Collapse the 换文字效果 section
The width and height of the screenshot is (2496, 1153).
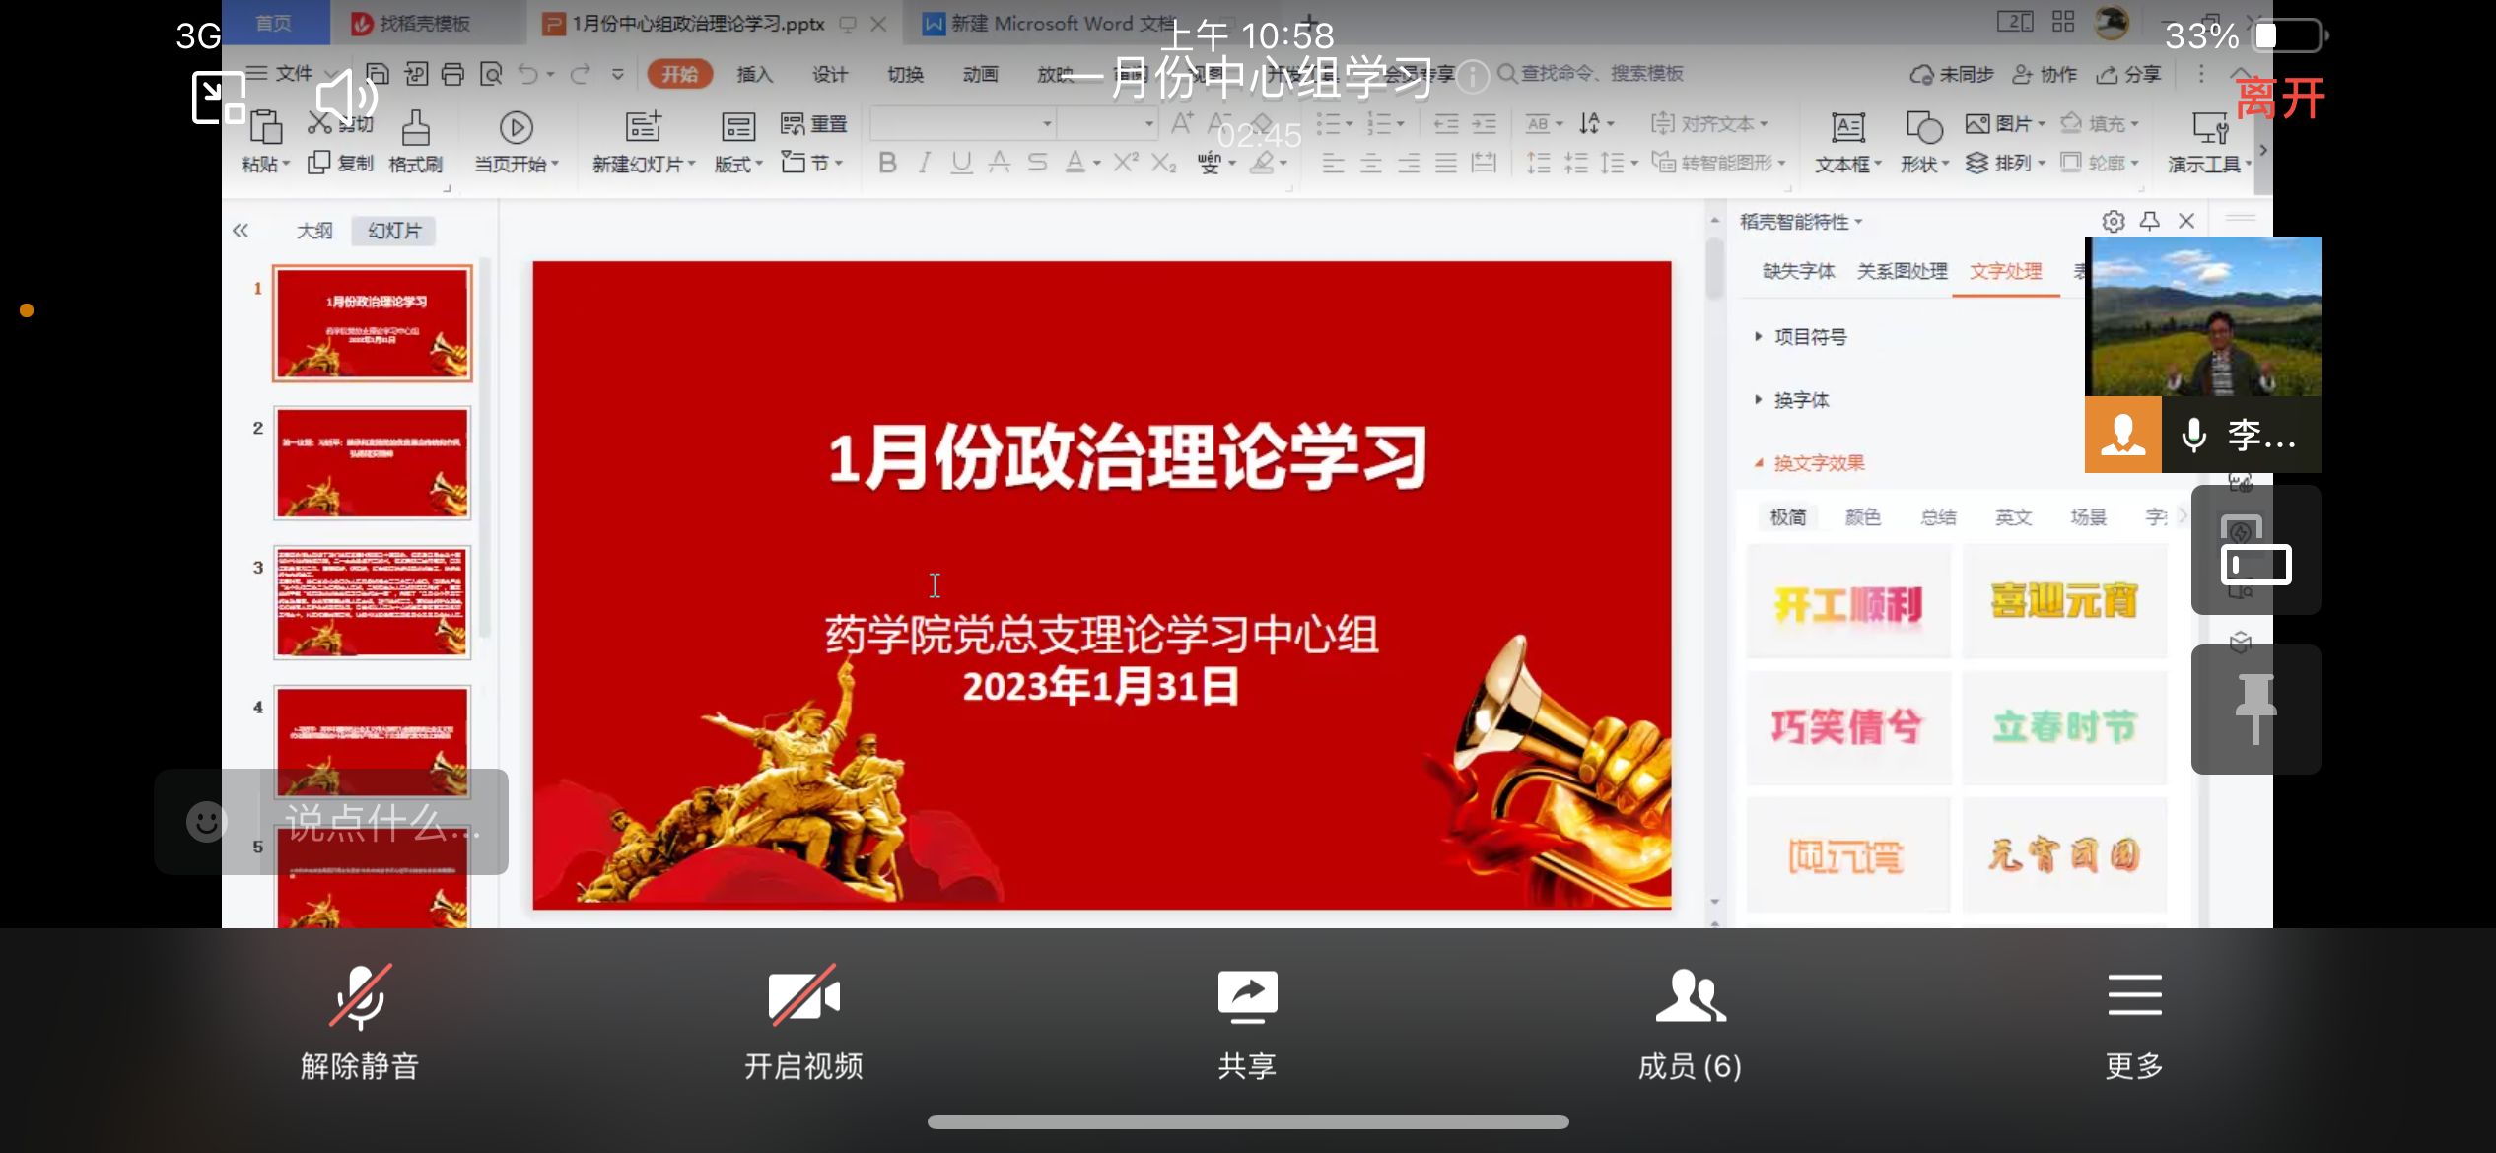coord(1817,463)
